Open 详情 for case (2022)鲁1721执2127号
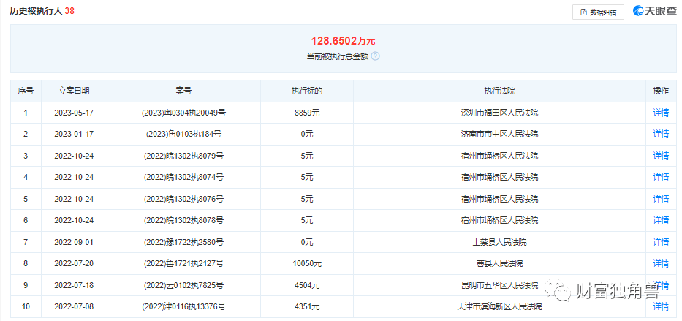The width and height of the screenshot is (682, 321). (661, 263)
